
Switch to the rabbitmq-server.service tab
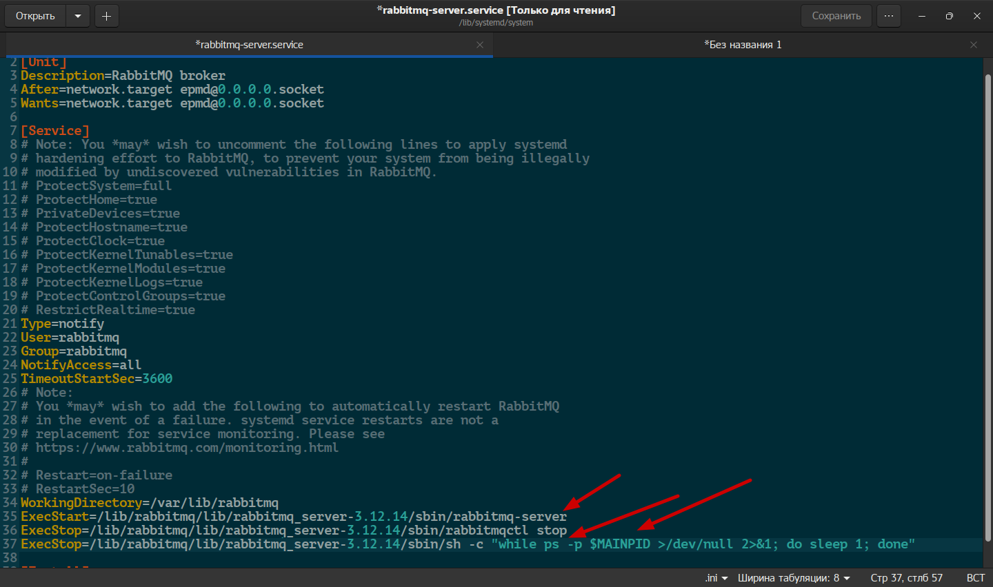[249, 45]
